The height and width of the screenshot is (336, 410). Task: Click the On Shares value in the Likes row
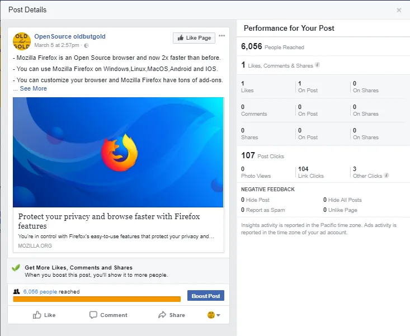(x=366, y=87)
